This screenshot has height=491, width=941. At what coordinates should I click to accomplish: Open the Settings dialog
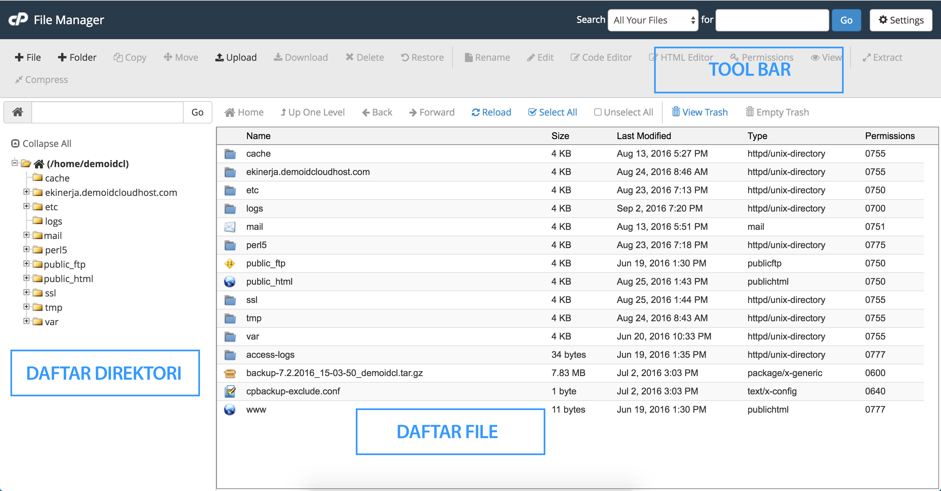click(x=900, y=20)
